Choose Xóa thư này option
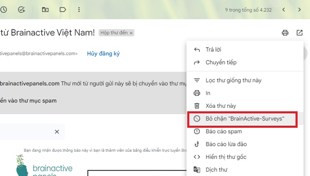 (x=245, y=106)
